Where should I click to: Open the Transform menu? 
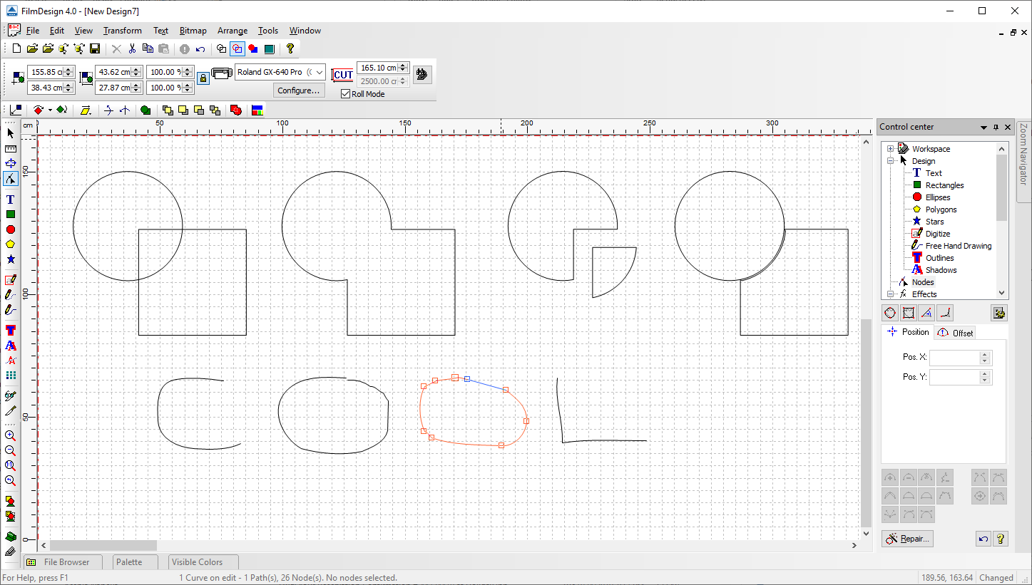coord(122,31)
